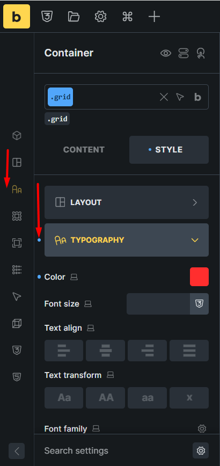
Task: Click the plus icon to add element
Action: pos(154,17)
